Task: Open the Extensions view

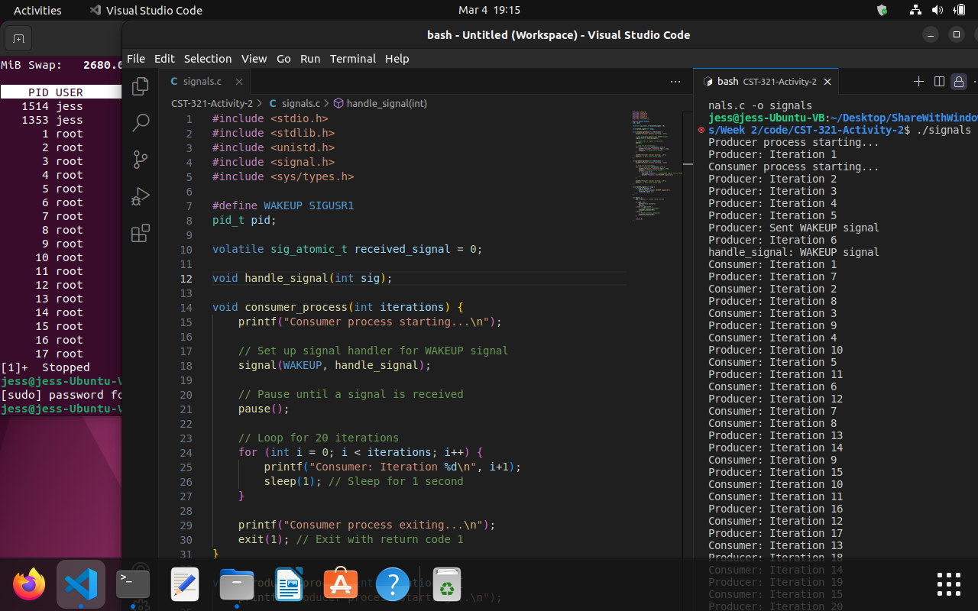Action: tap(141, 234)
